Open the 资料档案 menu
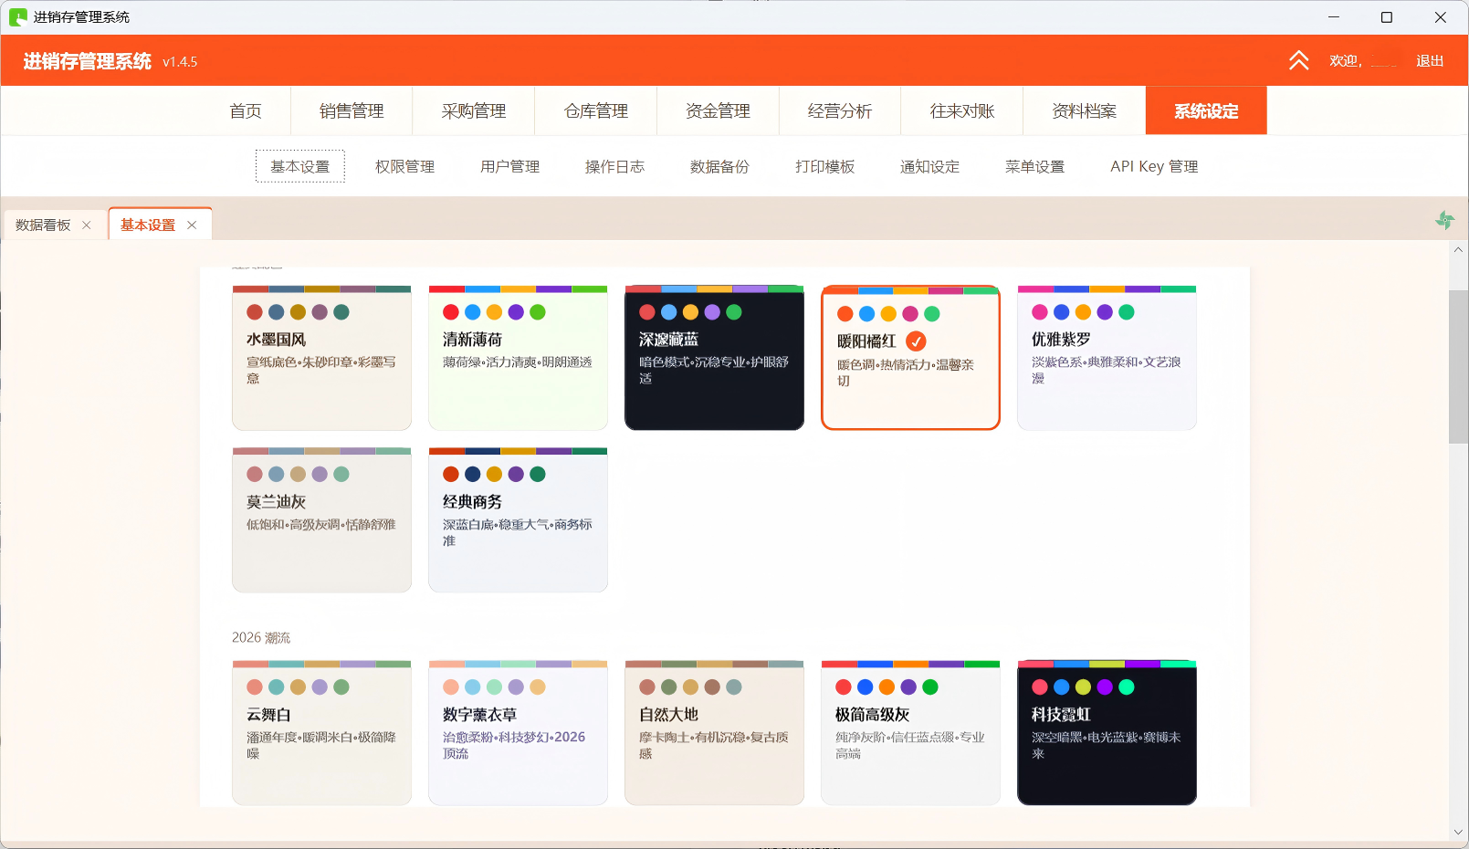This screenshot has height=849, width=1469. (1085, 110)
